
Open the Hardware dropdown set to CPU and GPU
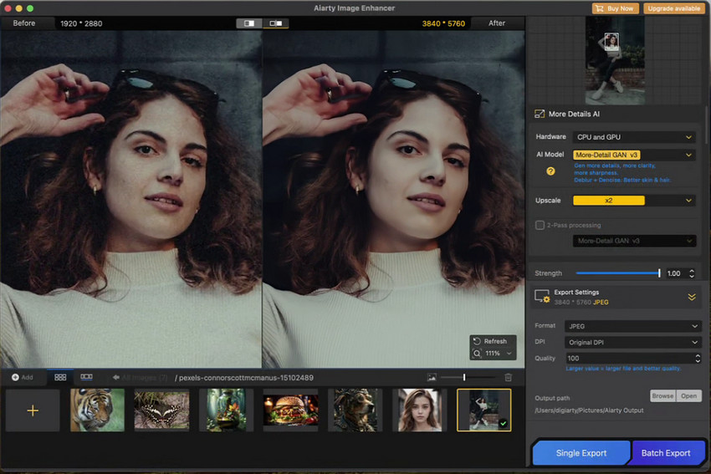click(634, 137)
